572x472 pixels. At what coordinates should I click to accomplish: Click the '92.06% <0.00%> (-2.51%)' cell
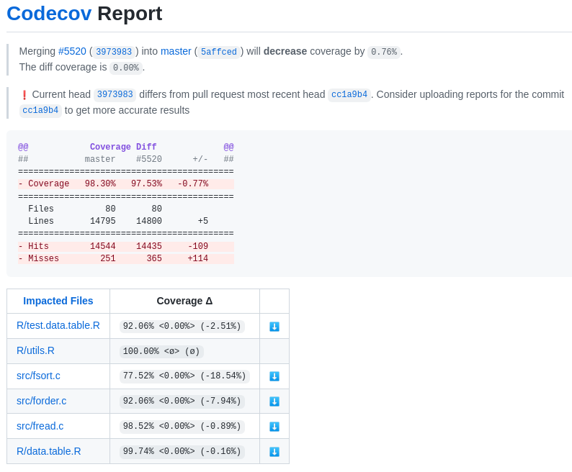pos(182,326)
